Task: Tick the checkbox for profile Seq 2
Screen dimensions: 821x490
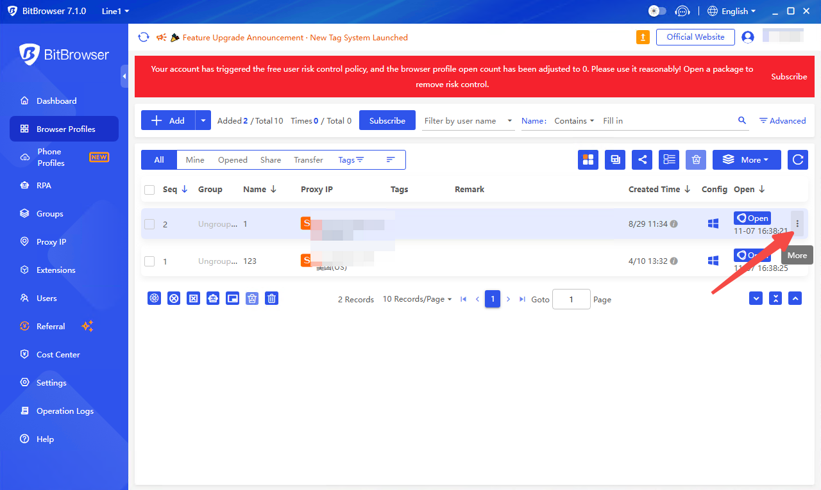Action: (x=149, y=224)
